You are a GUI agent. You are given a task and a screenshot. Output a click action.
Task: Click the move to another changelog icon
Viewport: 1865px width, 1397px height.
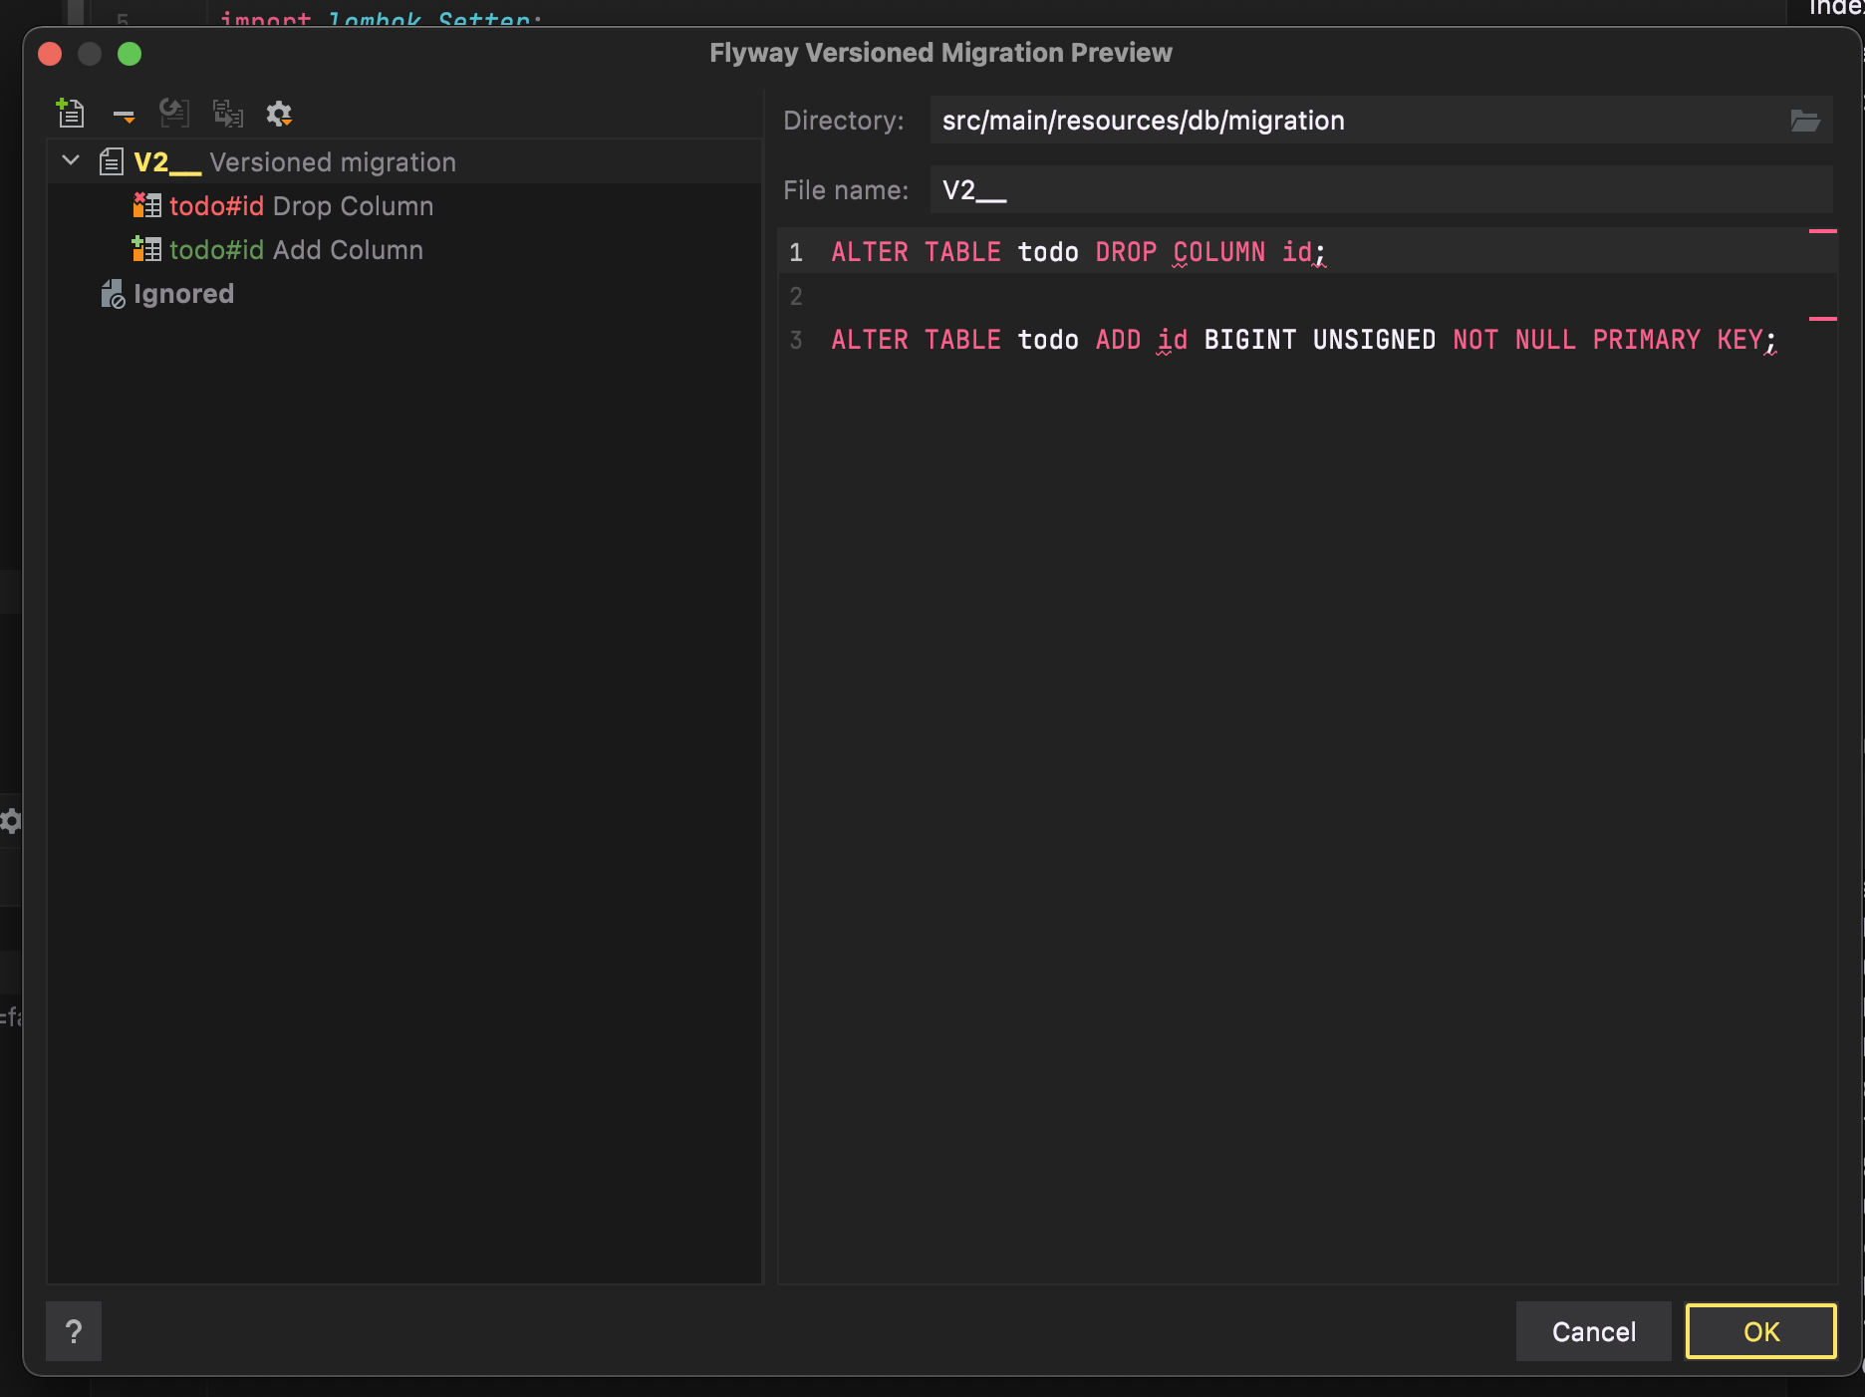(228, 114)
